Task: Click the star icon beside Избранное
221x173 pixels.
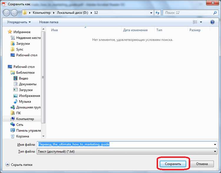Action: 10,32
